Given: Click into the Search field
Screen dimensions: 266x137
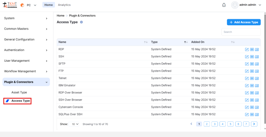Looking at the screenshot, I should point(241,32).
